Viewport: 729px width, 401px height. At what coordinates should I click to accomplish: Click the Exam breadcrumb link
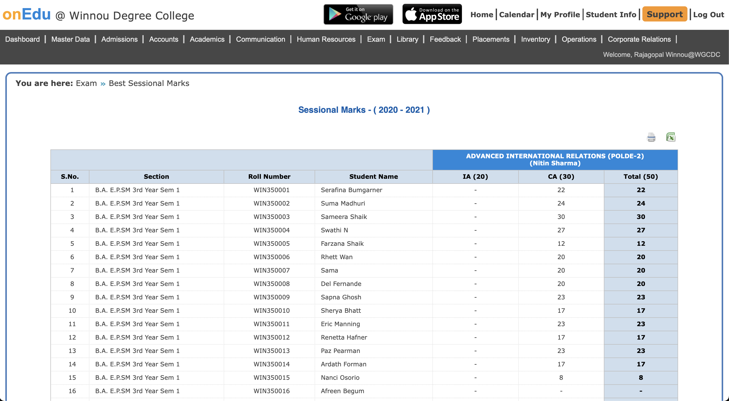(86, 83)
